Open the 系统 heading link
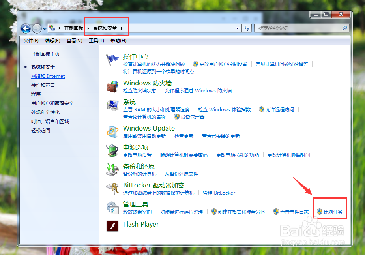 (x=129, y=102)
